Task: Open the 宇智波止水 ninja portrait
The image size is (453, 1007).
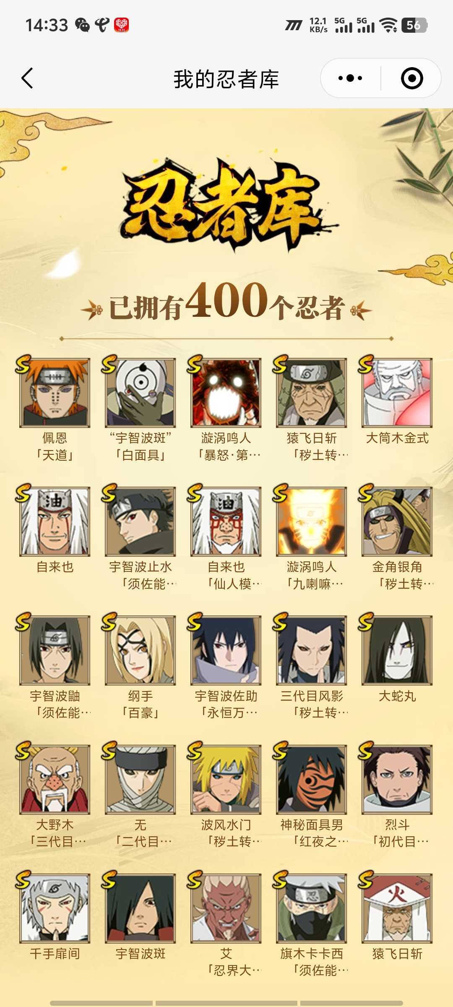Action: (x=140, y=522)
